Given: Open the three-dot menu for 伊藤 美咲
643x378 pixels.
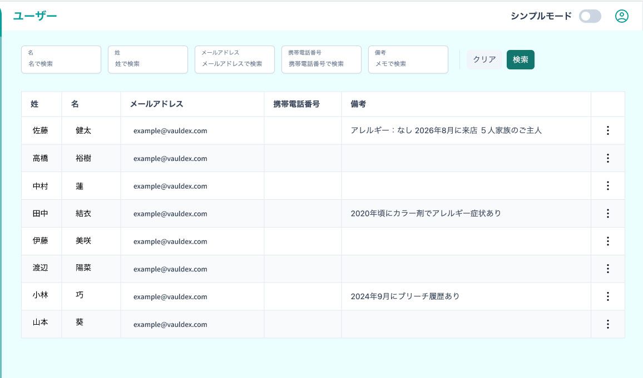Looking at the screenshot, I should coord(608,241).
